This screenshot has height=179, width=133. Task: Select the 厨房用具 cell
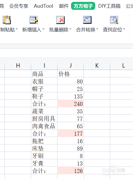(44, 118)
